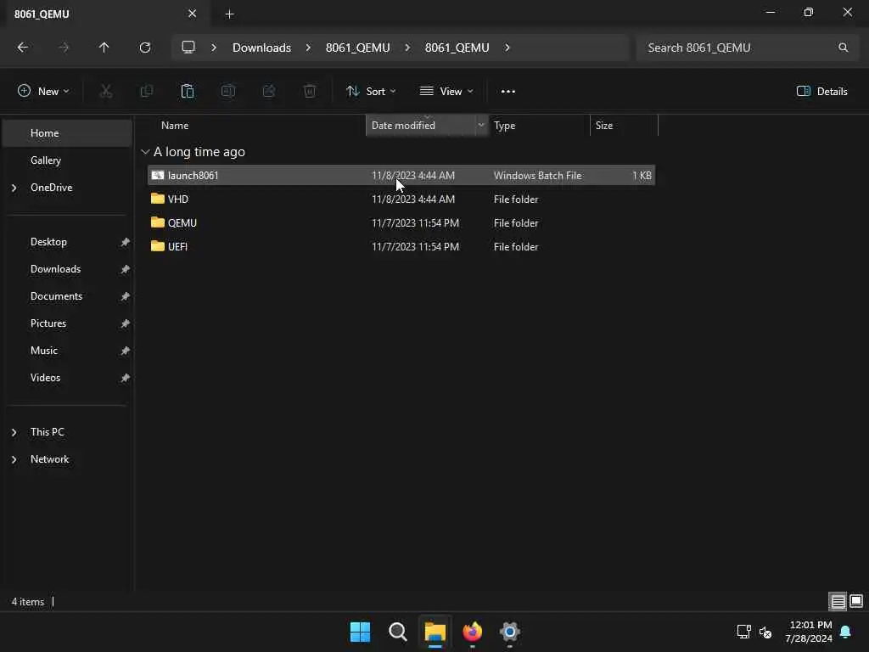Click the first 8061_QEMU breadcrumb

357,48
